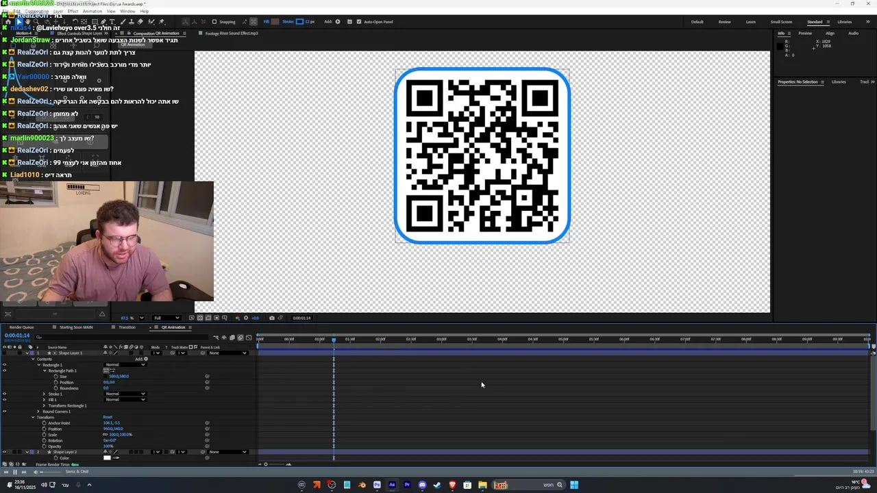Hide Round Corners 1 with eye icon

4,412
